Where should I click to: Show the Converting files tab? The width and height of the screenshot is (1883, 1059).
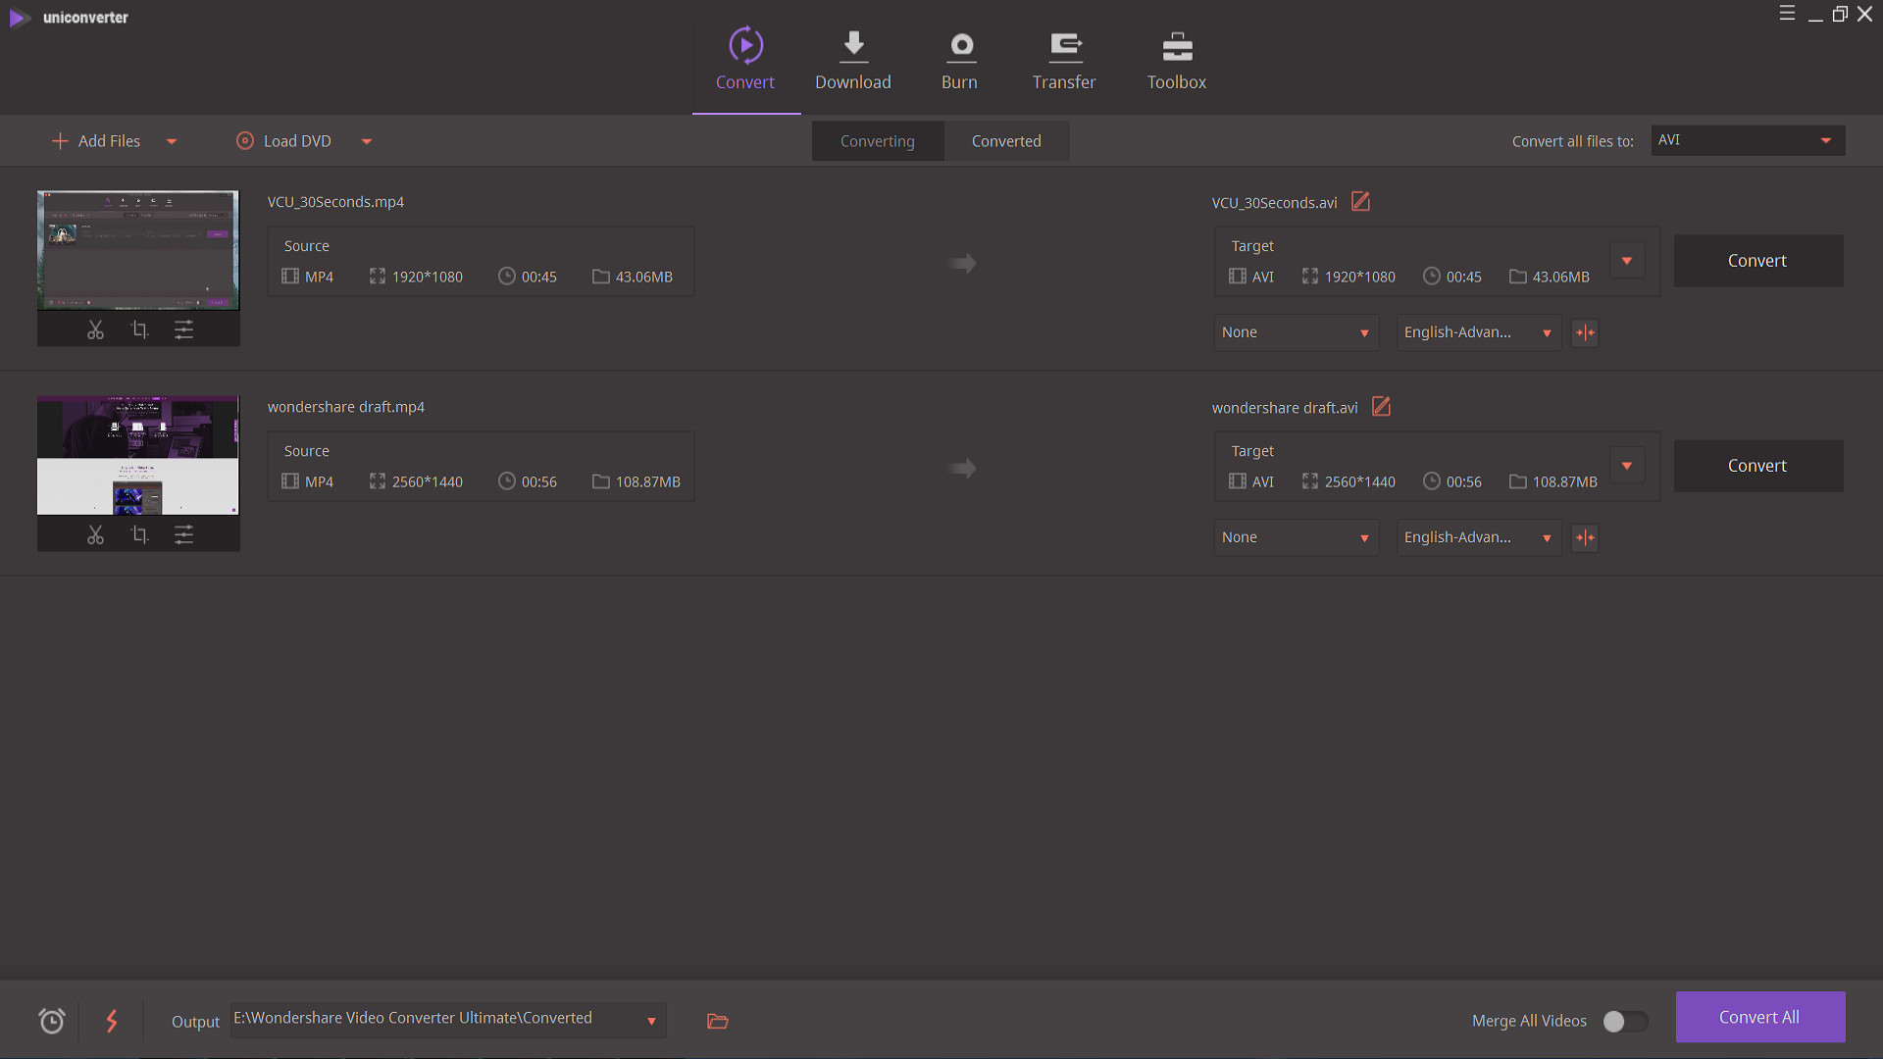[878, 141]
